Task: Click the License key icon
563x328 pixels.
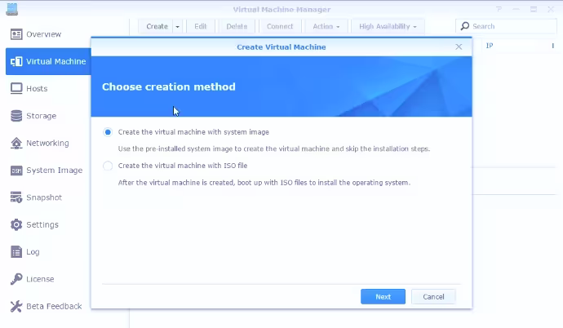Action: click(16, 279)
